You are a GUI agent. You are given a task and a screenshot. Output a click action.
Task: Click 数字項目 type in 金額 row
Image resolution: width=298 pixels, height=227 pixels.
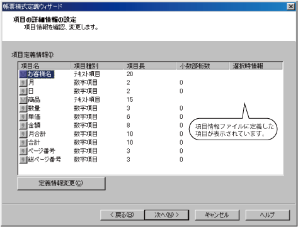pyautogui.click(x=86, y=125)
